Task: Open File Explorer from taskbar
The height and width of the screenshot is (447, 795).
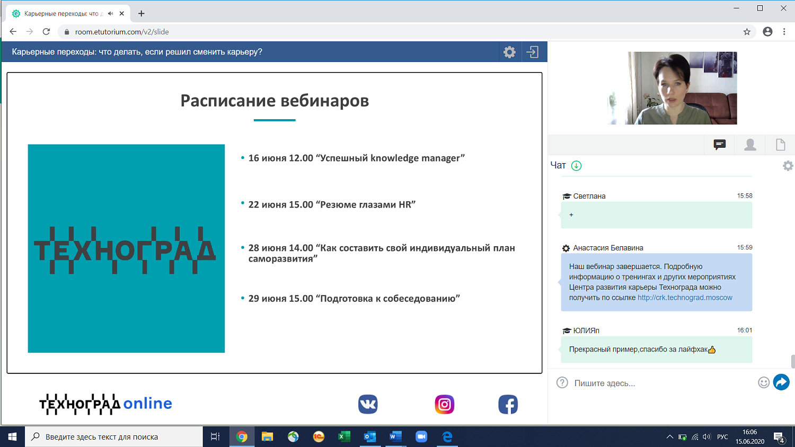Action: [267, 436]
